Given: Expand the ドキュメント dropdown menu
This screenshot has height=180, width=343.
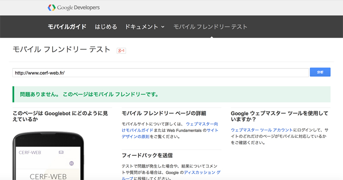Looking at the screenshot, I should pos(144,27).
